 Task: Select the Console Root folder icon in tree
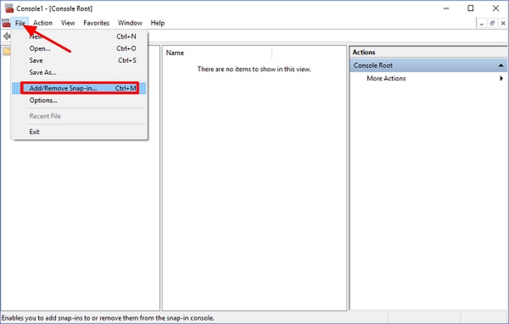(7, 52)
